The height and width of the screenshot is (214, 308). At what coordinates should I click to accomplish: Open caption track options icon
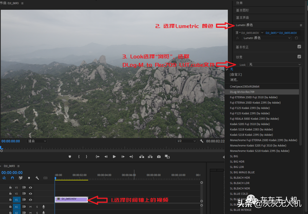click(x=45, y=178)
